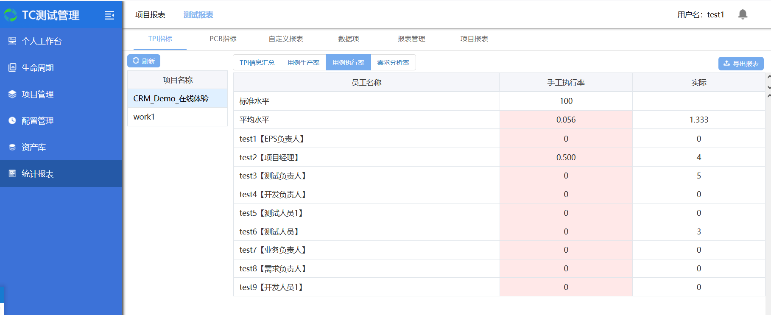
Task: Select 统计报表 in the sidebar
Action: 37,174
